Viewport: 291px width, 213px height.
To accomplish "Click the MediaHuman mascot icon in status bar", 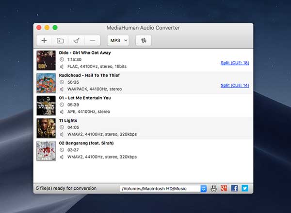I will 213,188.
